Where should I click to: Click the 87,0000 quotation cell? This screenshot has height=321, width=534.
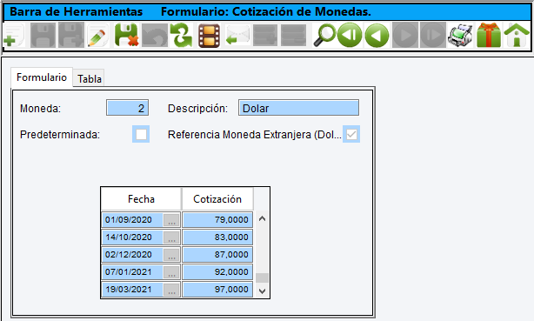[217, 255]
